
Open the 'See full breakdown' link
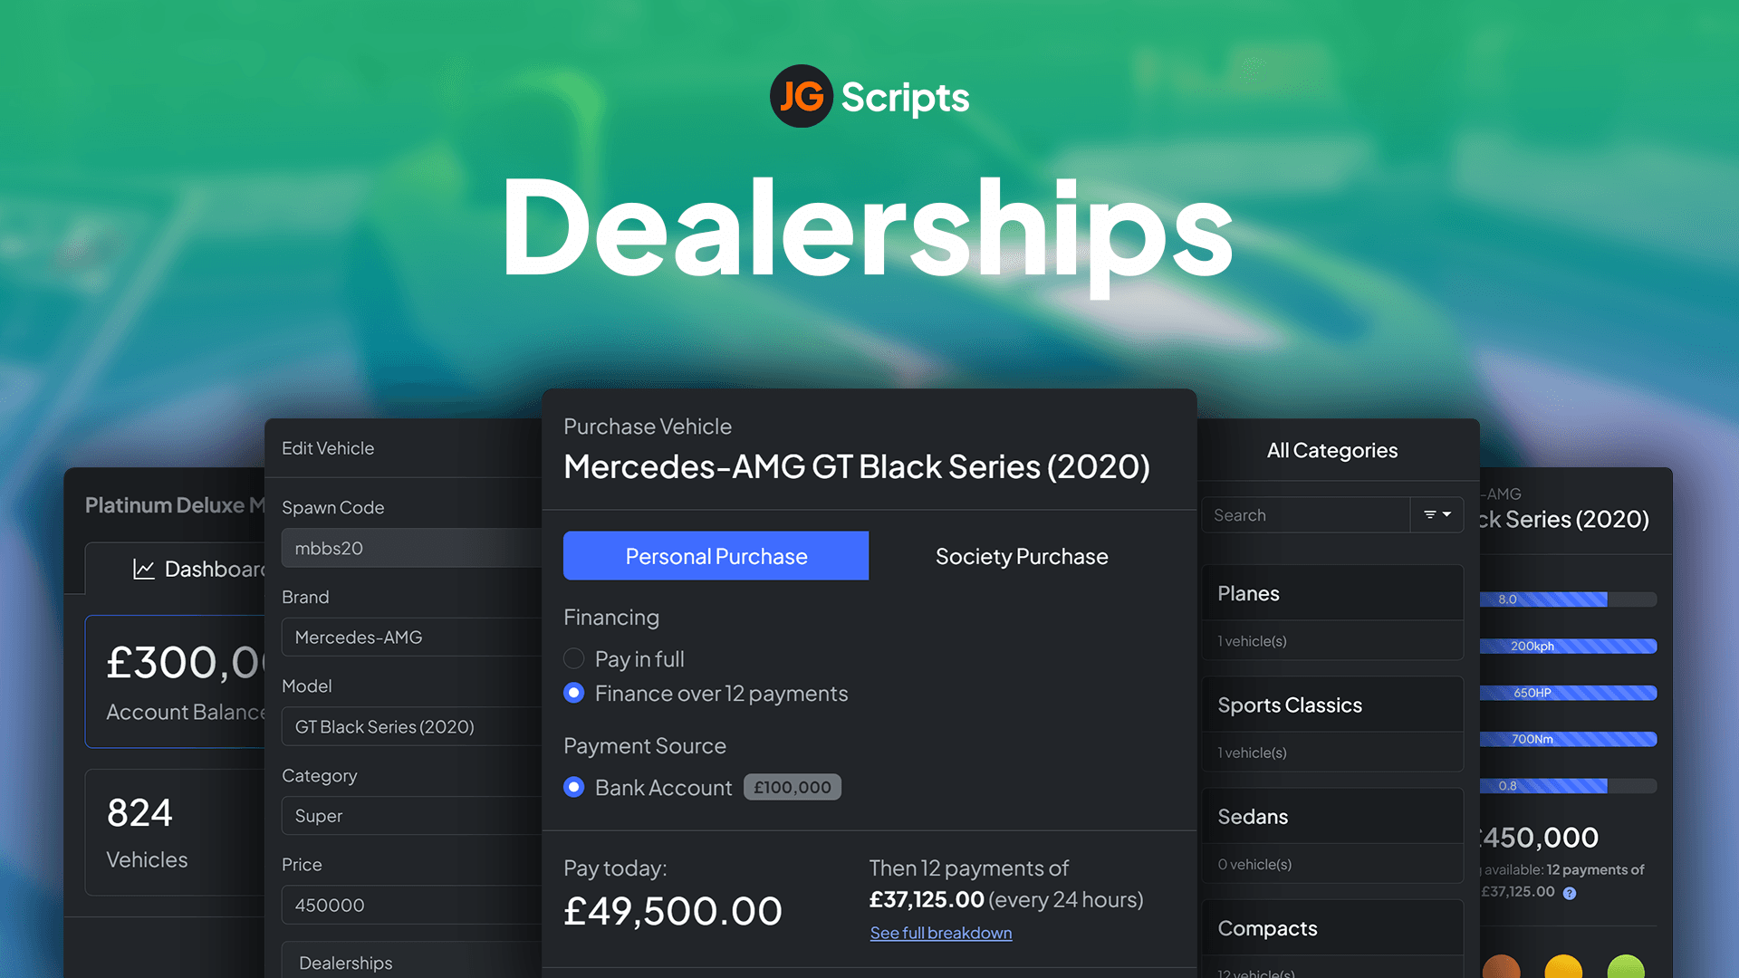click(940, 933)
